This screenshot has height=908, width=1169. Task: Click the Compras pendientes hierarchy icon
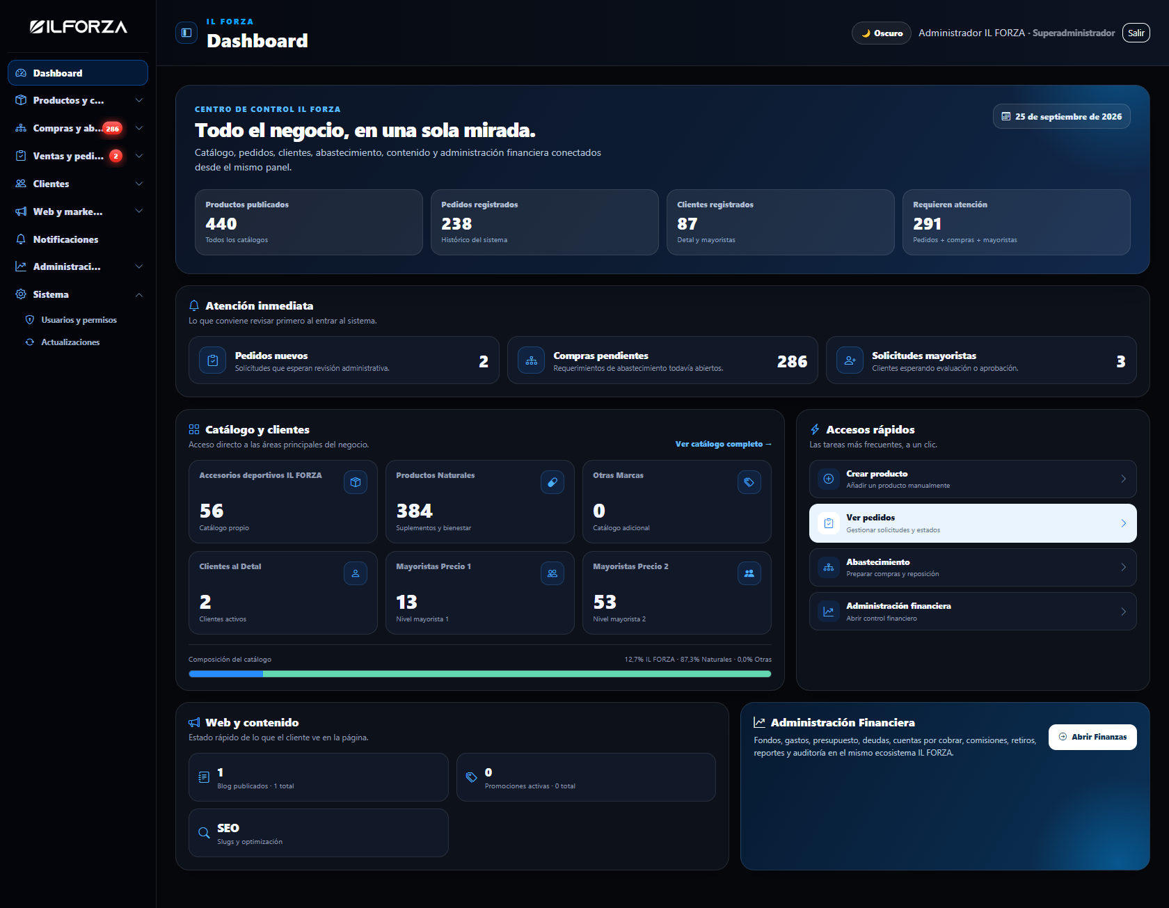pos(531,360)
